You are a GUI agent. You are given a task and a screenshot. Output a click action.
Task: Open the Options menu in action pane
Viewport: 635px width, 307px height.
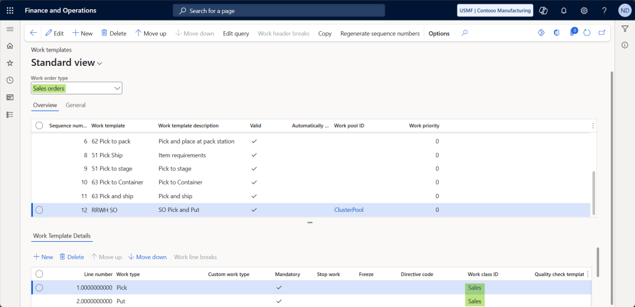point(439,34)
